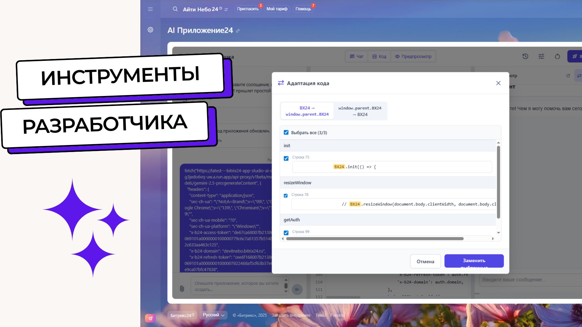Viewport: 582px width, 327px height.
Task: Uncheck the Строка 75 checkbox
Action: [286, 158]
